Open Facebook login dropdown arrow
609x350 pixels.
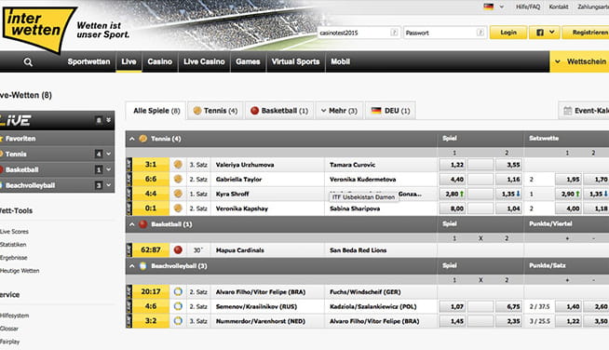click(551, 33)
